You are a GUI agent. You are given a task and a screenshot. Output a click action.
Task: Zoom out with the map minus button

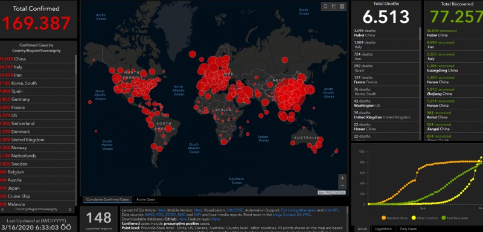[342, 185]
